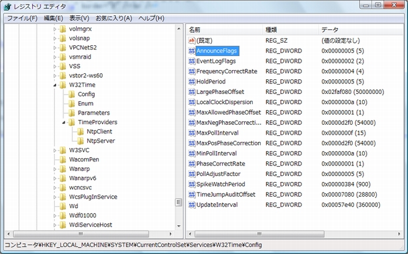
Task: Open the お気に入り(A) menu
Action: (x=114, y=18)
